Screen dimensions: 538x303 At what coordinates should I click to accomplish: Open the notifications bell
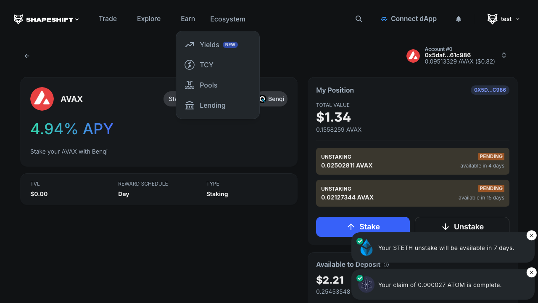[x=459, y=19]
